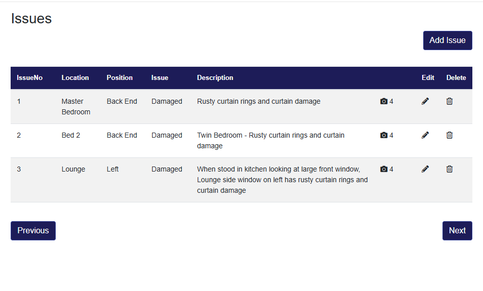
Task: Open photos for issue 1 camera icon
Action: point(384,101)
